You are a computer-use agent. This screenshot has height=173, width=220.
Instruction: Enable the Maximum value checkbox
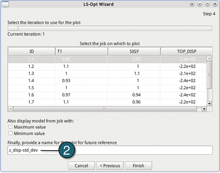[x=10, y=127]
